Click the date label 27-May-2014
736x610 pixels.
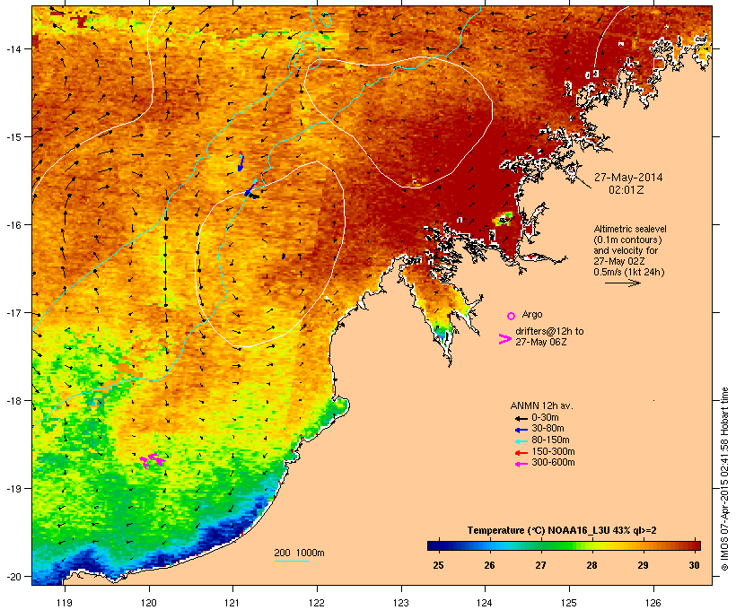(628, 178)
